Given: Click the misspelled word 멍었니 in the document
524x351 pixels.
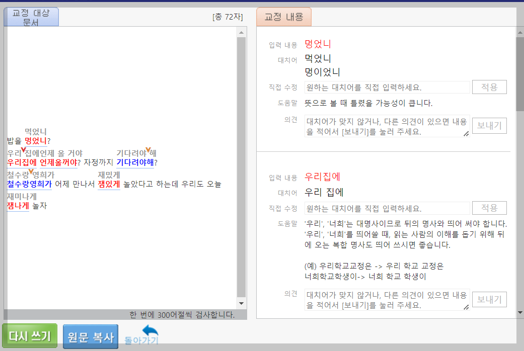Looking at the screenshot, I should [36, 141].
